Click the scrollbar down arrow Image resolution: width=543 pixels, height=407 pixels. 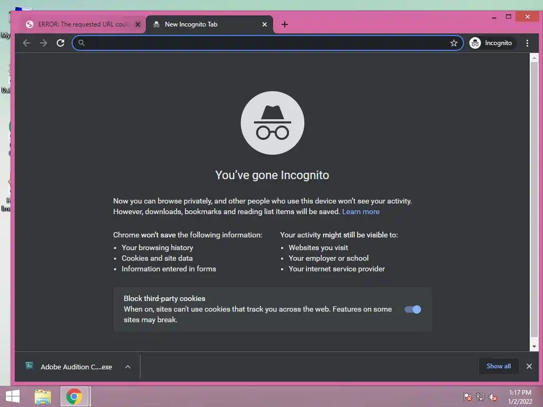(534, 347)
